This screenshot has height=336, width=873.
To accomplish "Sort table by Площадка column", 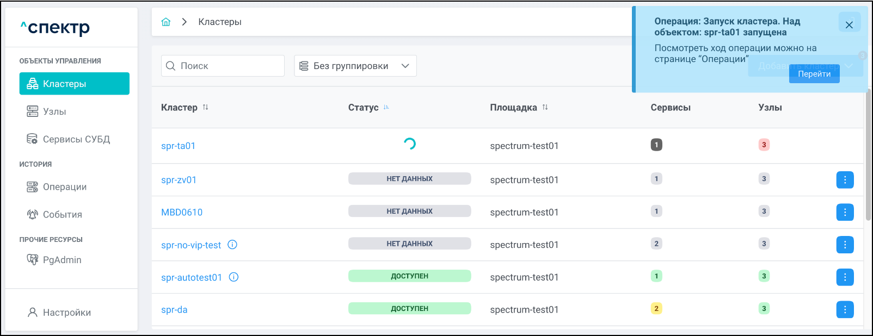I will (545, 108).
